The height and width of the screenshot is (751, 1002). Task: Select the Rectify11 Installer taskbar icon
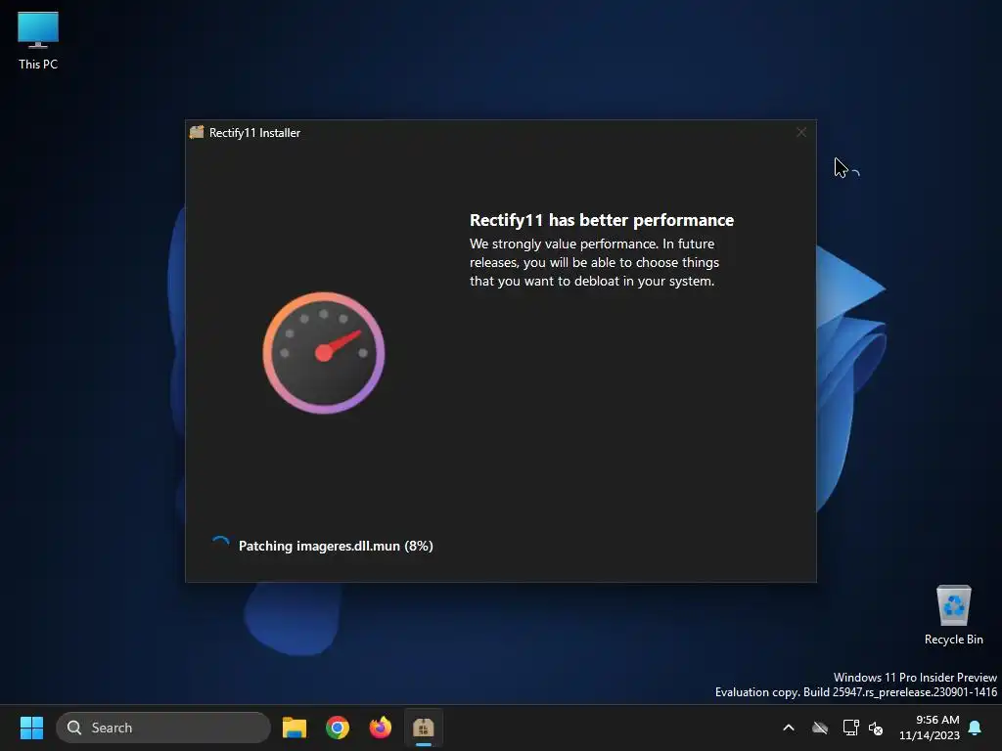pos(423,728)
